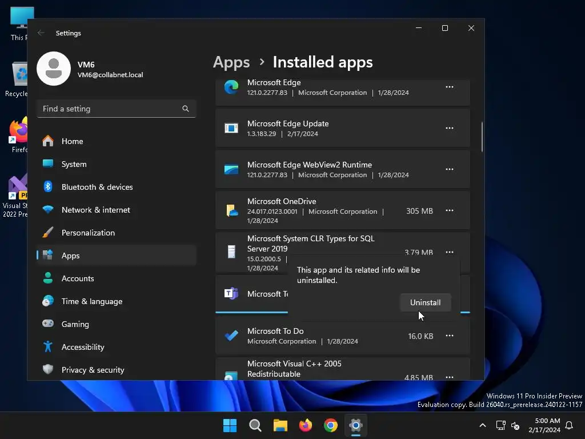Open Privacy & security settings
This screenshot has height=439, width=585.
[117, 370]
